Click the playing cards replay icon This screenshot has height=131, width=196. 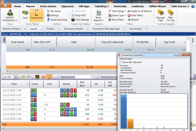[29, 77]
